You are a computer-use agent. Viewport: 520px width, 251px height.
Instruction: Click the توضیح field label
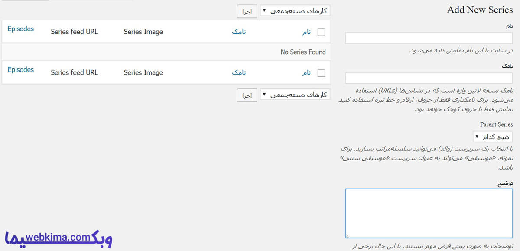505,183
